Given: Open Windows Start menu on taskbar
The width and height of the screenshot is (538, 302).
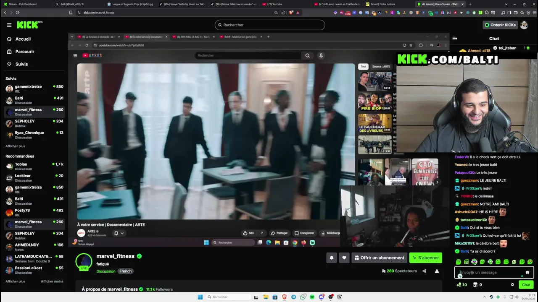Looking at the screenshot, I should pos(200,297).
